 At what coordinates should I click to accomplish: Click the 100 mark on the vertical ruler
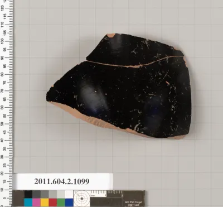point(2,41)
